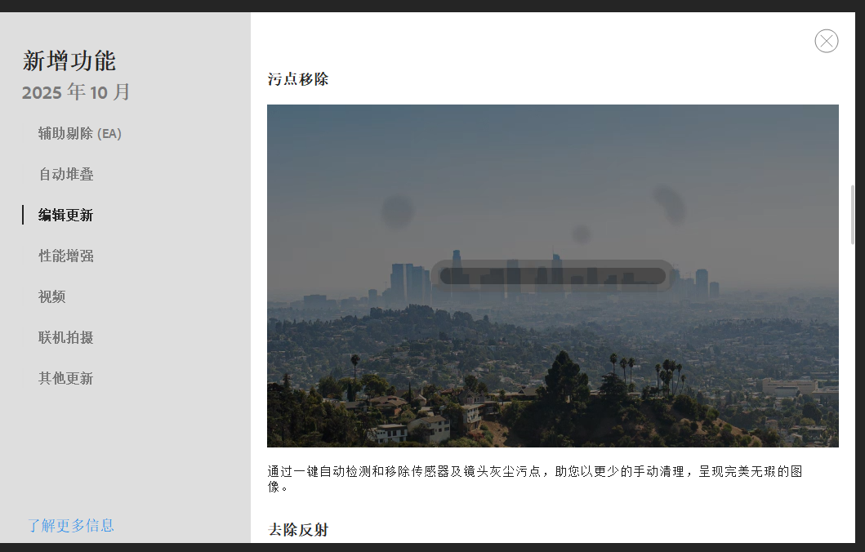The image size is (865, 552).
Task: Click the vertical scrollbar thumb
Action: click(x=854, y=214)
